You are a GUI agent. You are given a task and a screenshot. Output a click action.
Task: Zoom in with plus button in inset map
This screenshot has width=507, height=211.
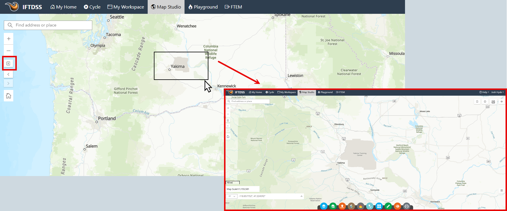[228, 108]
